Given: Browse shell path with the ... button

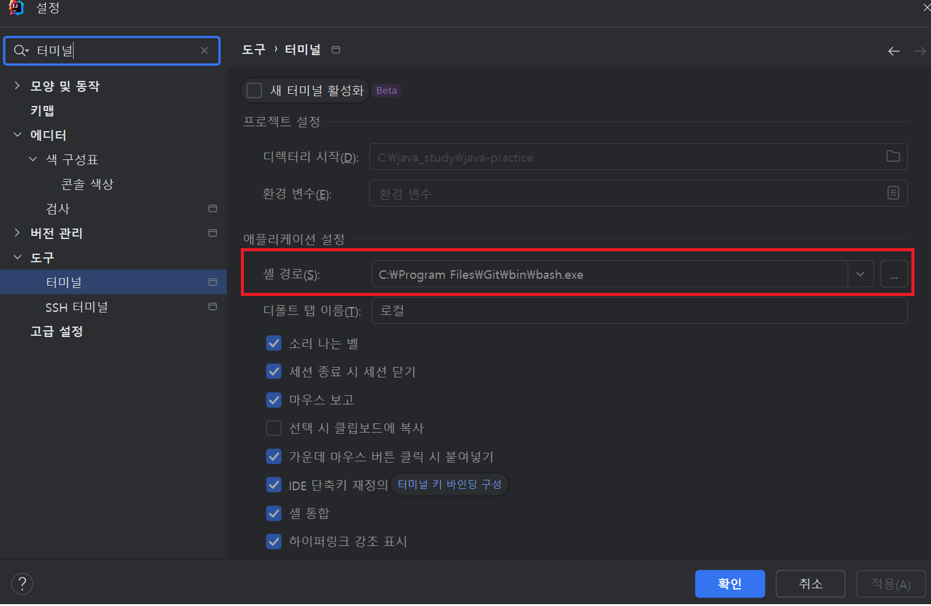Looking at the screenshot, I should (894, 274).
